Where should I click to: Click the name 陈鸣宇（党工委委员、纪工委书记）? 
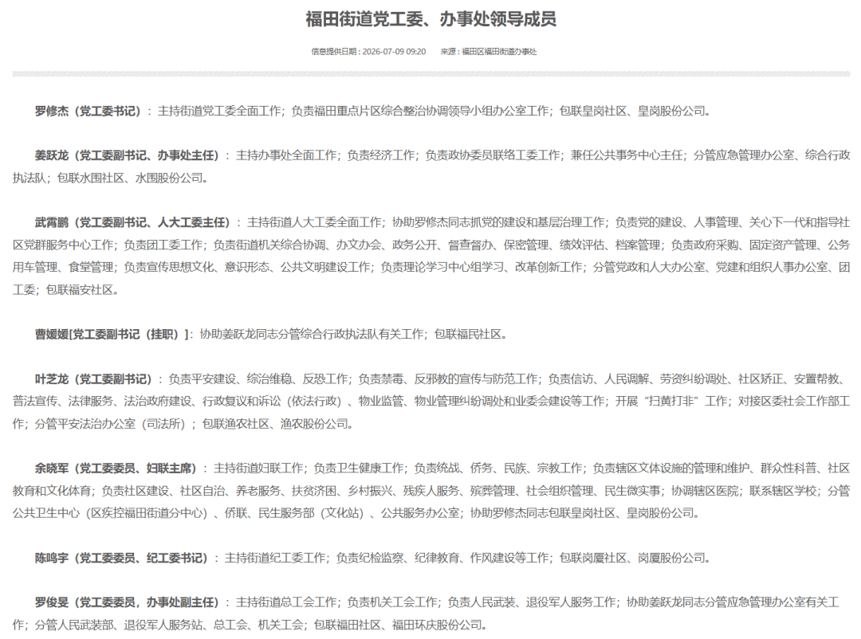(121, 558)
